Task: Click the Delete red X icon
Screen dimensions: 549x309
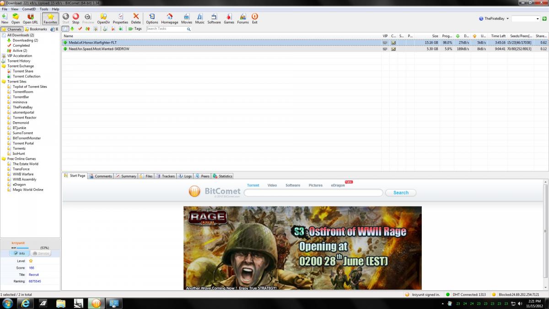Action: [x=136, y=18]
